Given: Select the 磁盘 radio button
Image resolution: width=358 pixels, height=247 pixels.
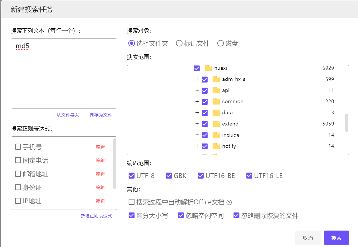Looking at the screenshot, I should pos(220,43).
